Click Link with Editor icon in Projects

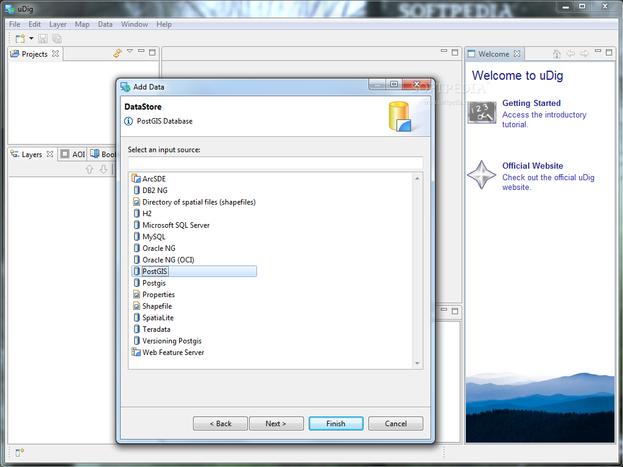[x=118, y=53]
